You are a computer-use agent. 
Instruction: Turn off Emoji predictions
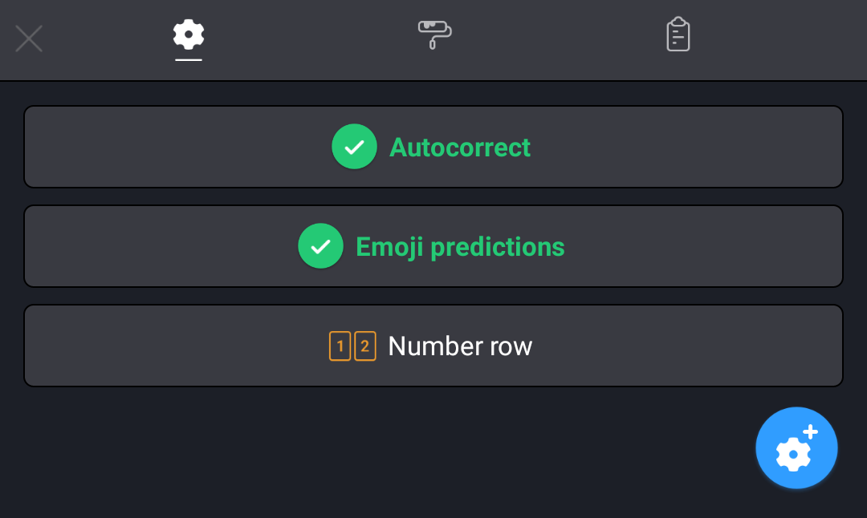[x=433, y=246]
